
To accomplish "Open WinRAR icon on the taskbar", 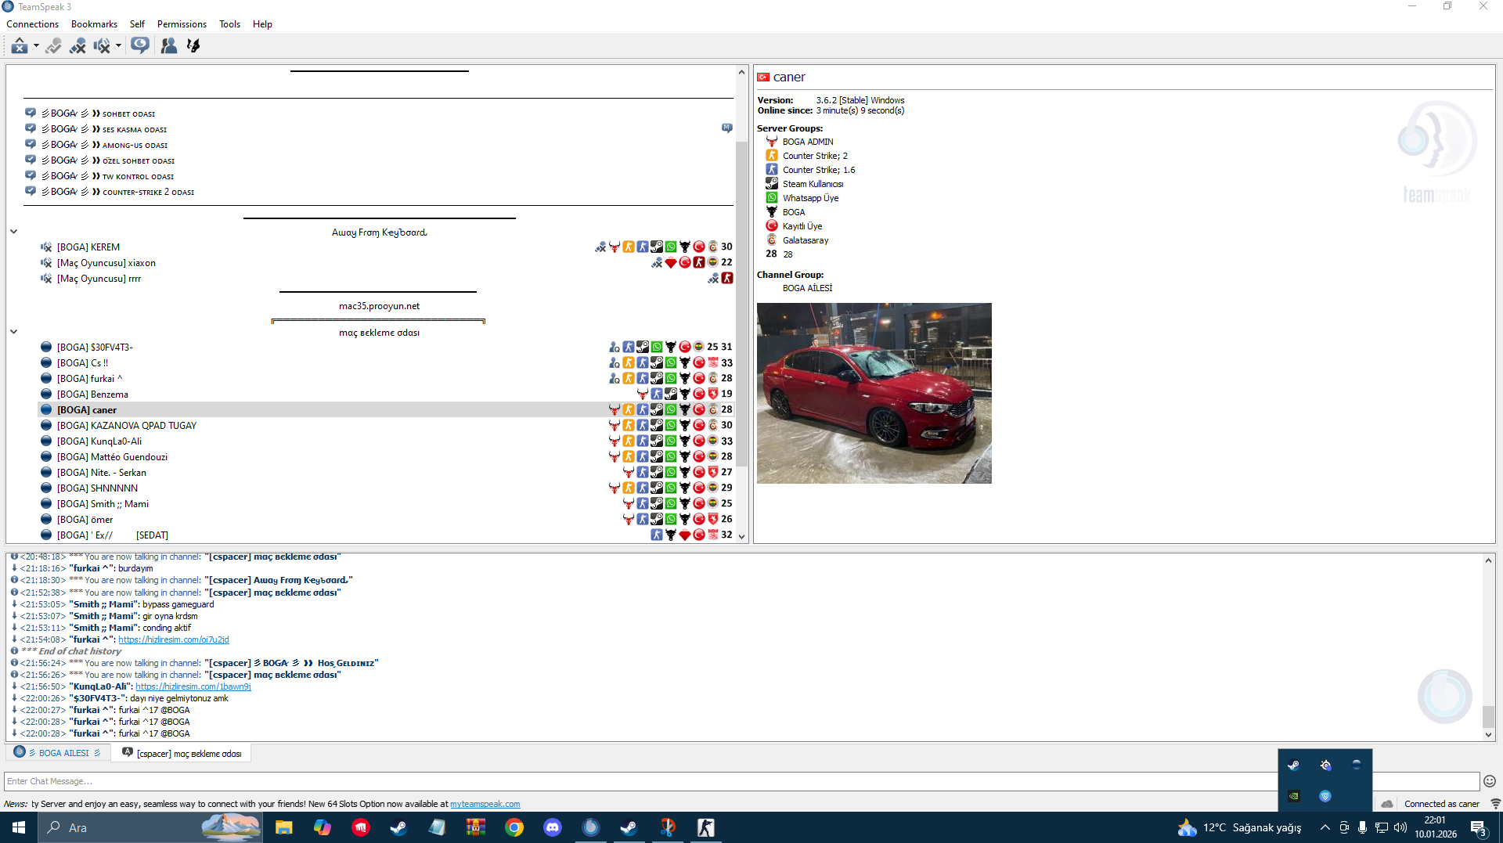I will tap(476, 827).
